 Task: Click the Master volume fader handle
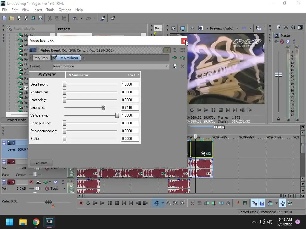(x=279, y=74)
